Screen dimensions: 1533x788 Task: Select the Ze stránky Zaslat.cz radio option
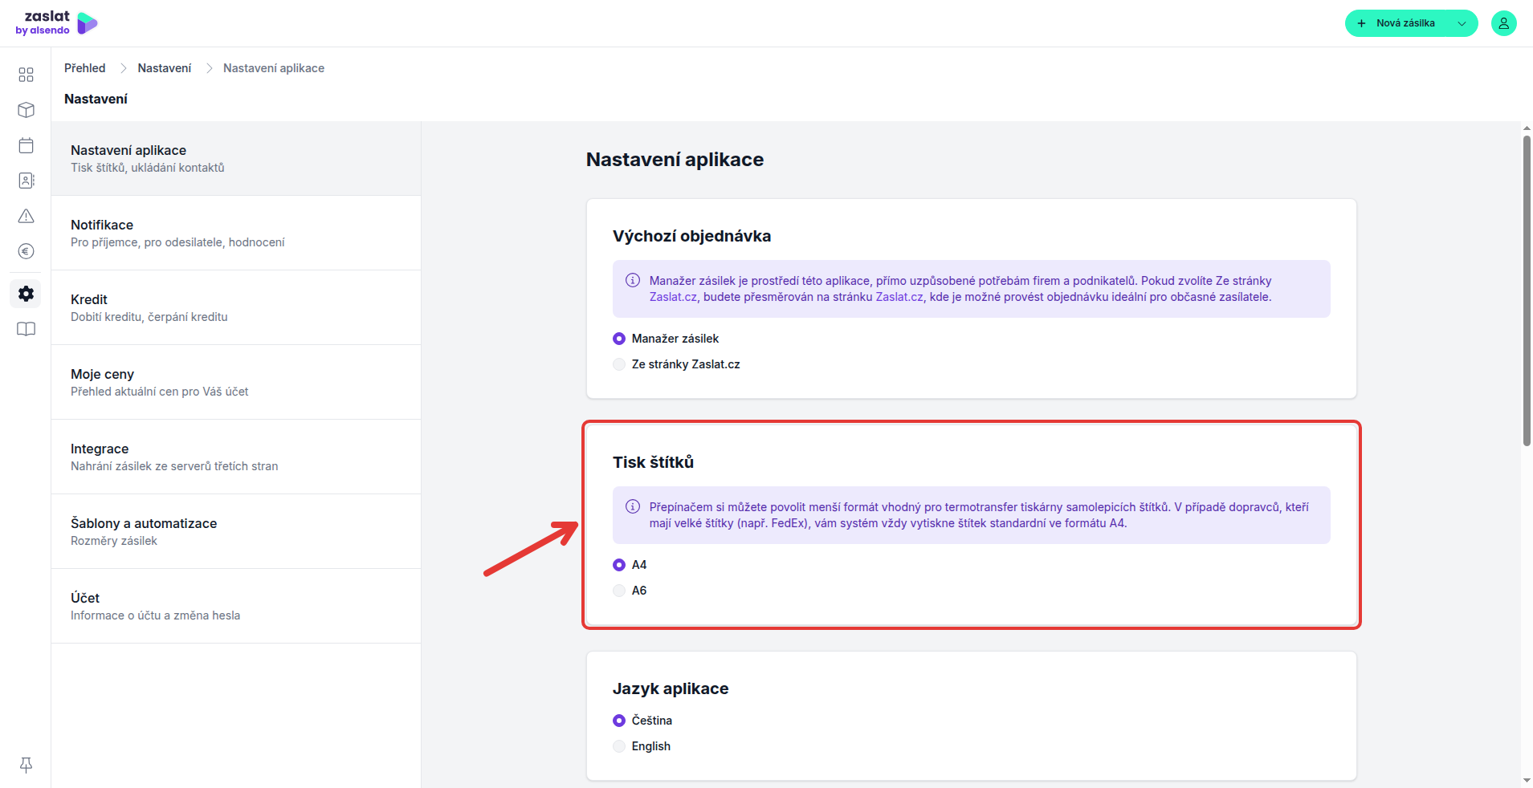[619, 364]
